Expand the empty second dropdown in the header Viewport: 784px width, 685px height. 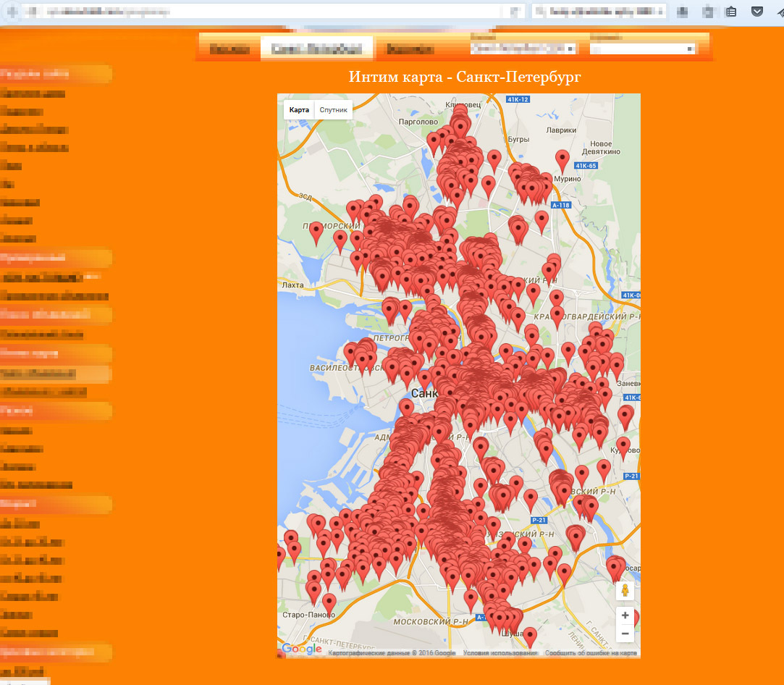643,49
